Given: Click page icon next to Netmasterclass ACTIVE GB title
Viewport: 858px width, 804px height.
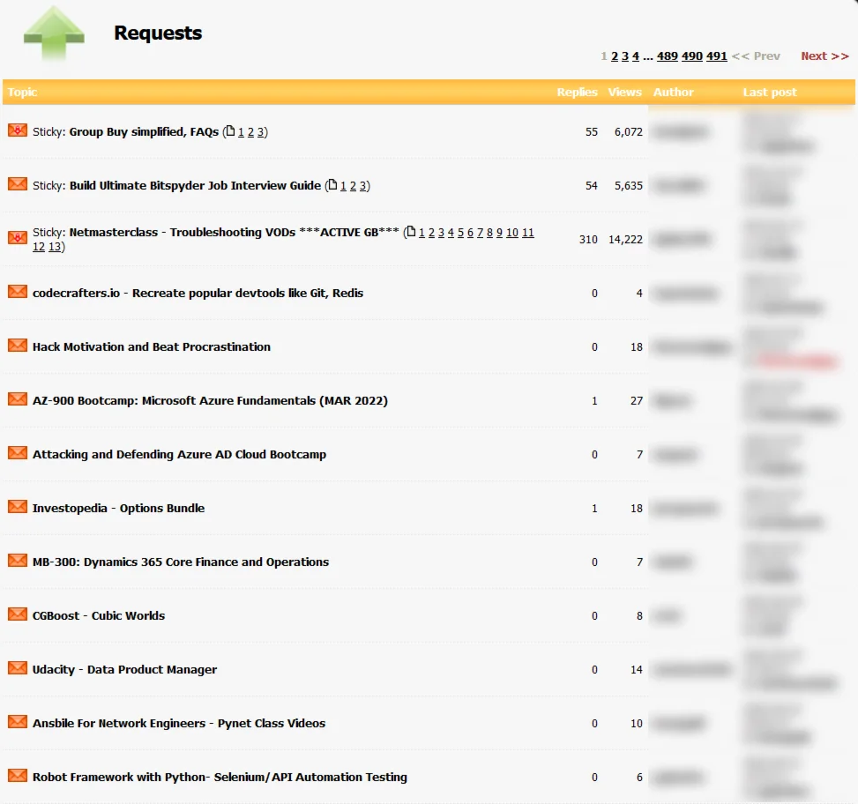Looking at the screenshot, I should coord(411,231).
